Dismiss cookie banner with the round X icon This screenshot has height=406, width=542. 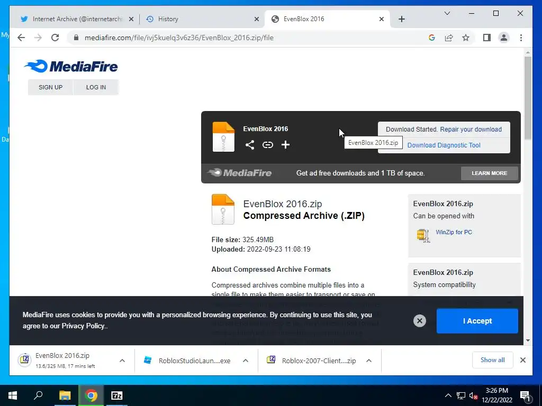(419, 321)
